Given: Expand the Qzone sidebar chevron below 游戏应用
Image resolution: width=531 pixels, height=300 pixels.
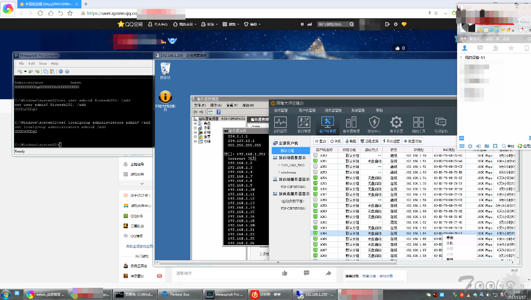Looking at the screenshot, I should [x=142, y=183].
